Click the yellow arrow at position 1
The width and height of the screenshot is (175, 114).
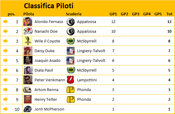[x=6, y=22]
